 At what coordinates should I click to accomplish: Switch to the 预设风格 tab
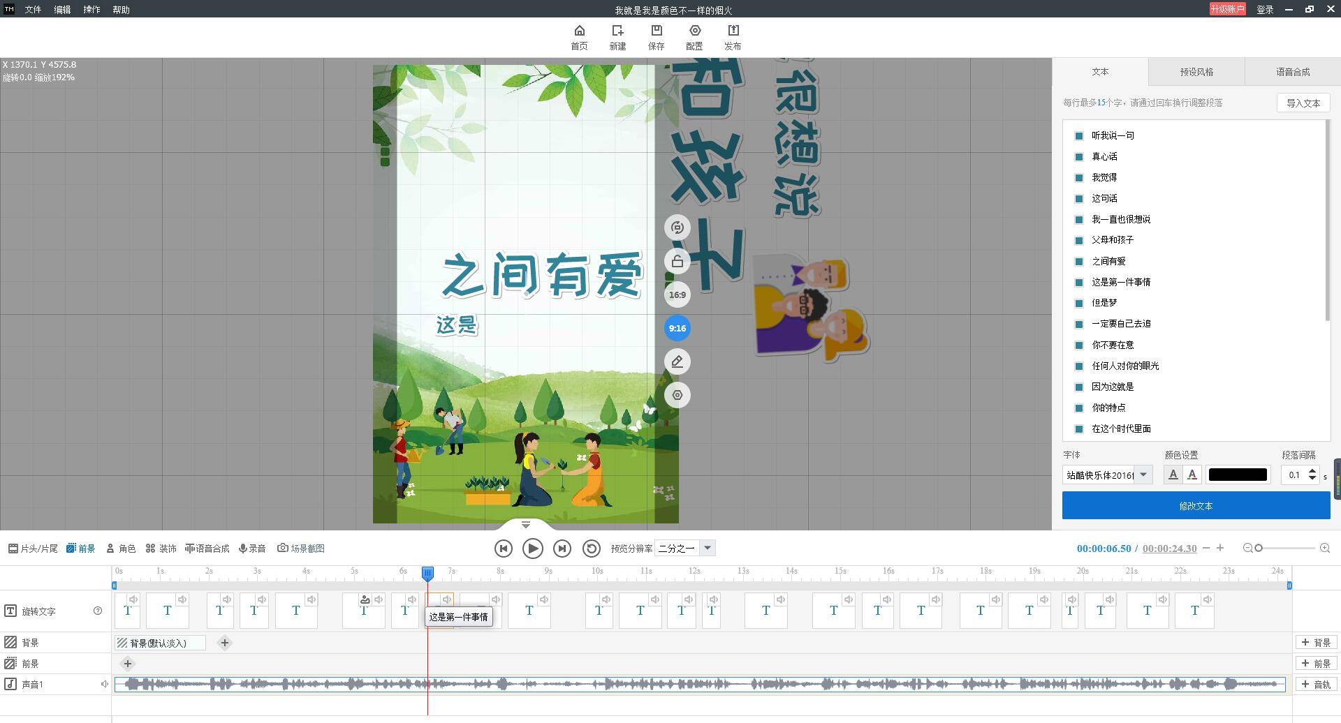click(1196, 72)
